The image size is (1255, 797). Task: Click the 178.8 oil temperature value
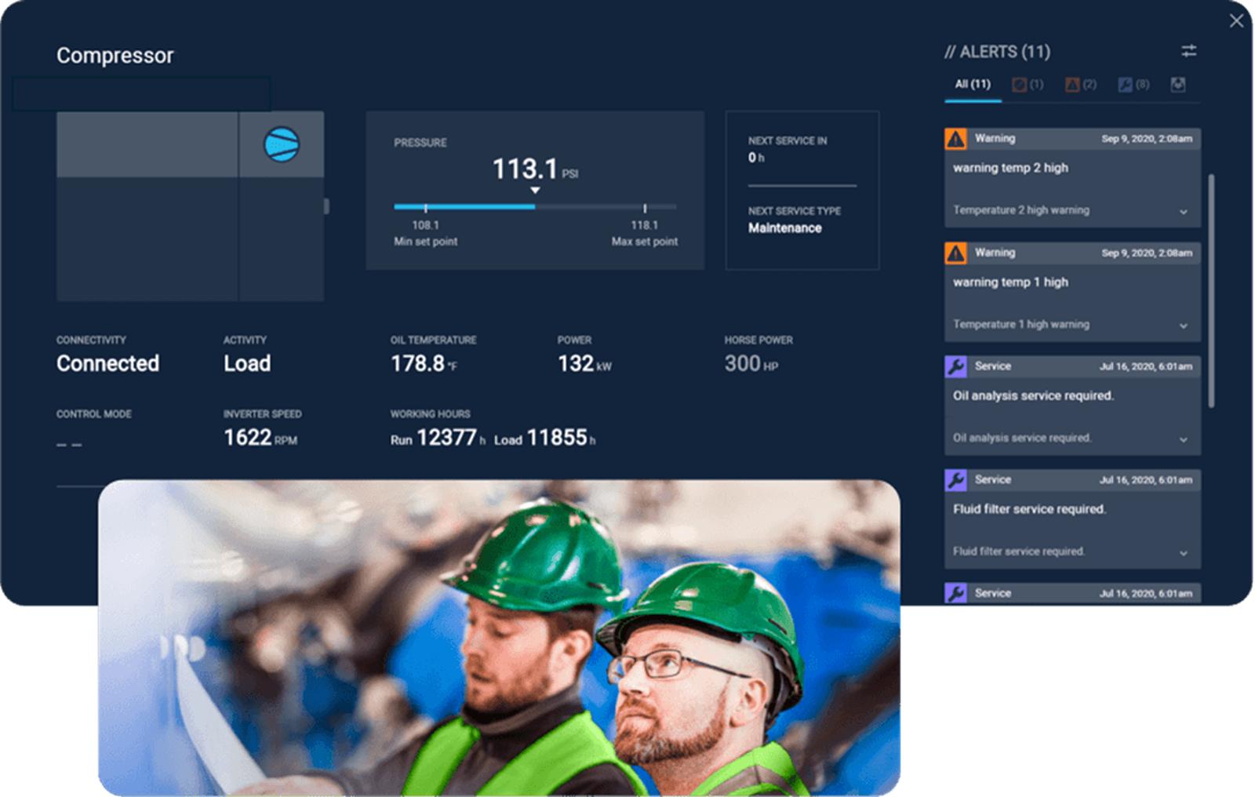(424, 363)
